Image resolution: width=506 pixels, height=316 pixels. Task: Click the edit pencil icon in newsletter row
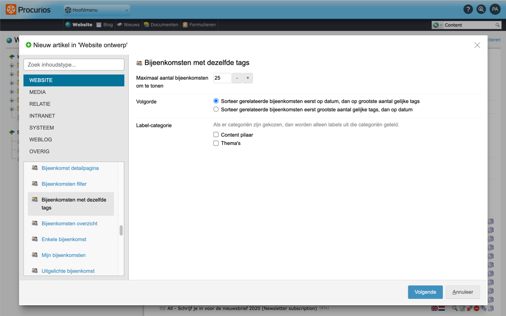(462, 308)
